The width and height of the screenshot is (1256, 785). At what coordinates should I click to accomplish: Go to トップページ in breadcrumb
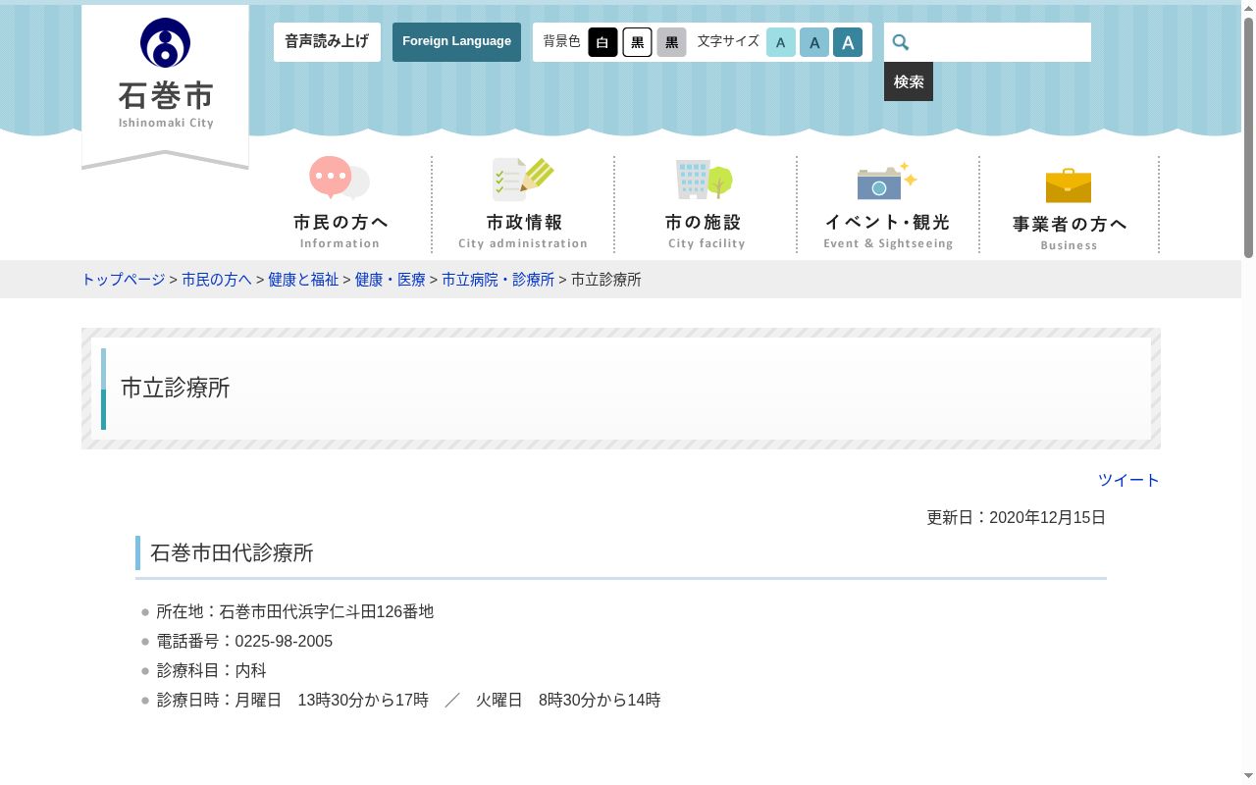123,280
